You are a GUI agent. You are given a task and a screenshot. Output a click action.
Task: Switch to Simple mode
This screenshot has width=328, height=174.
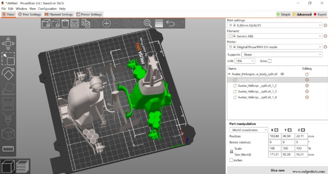(x=284, y=14)
